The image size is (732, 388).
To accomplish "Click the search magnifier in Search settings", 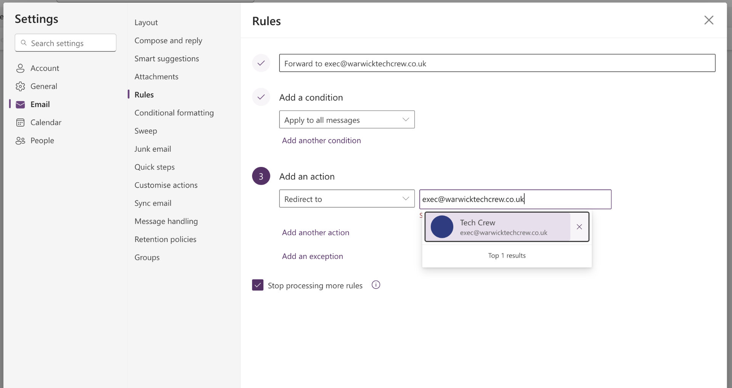I will pos(24,43).
